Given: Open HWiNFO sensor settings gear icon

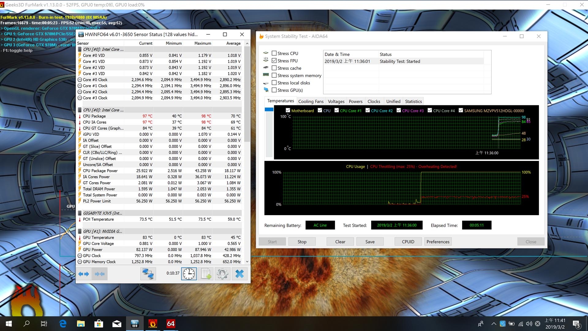Looking at the screenshot, I should (x=222, y=274).
